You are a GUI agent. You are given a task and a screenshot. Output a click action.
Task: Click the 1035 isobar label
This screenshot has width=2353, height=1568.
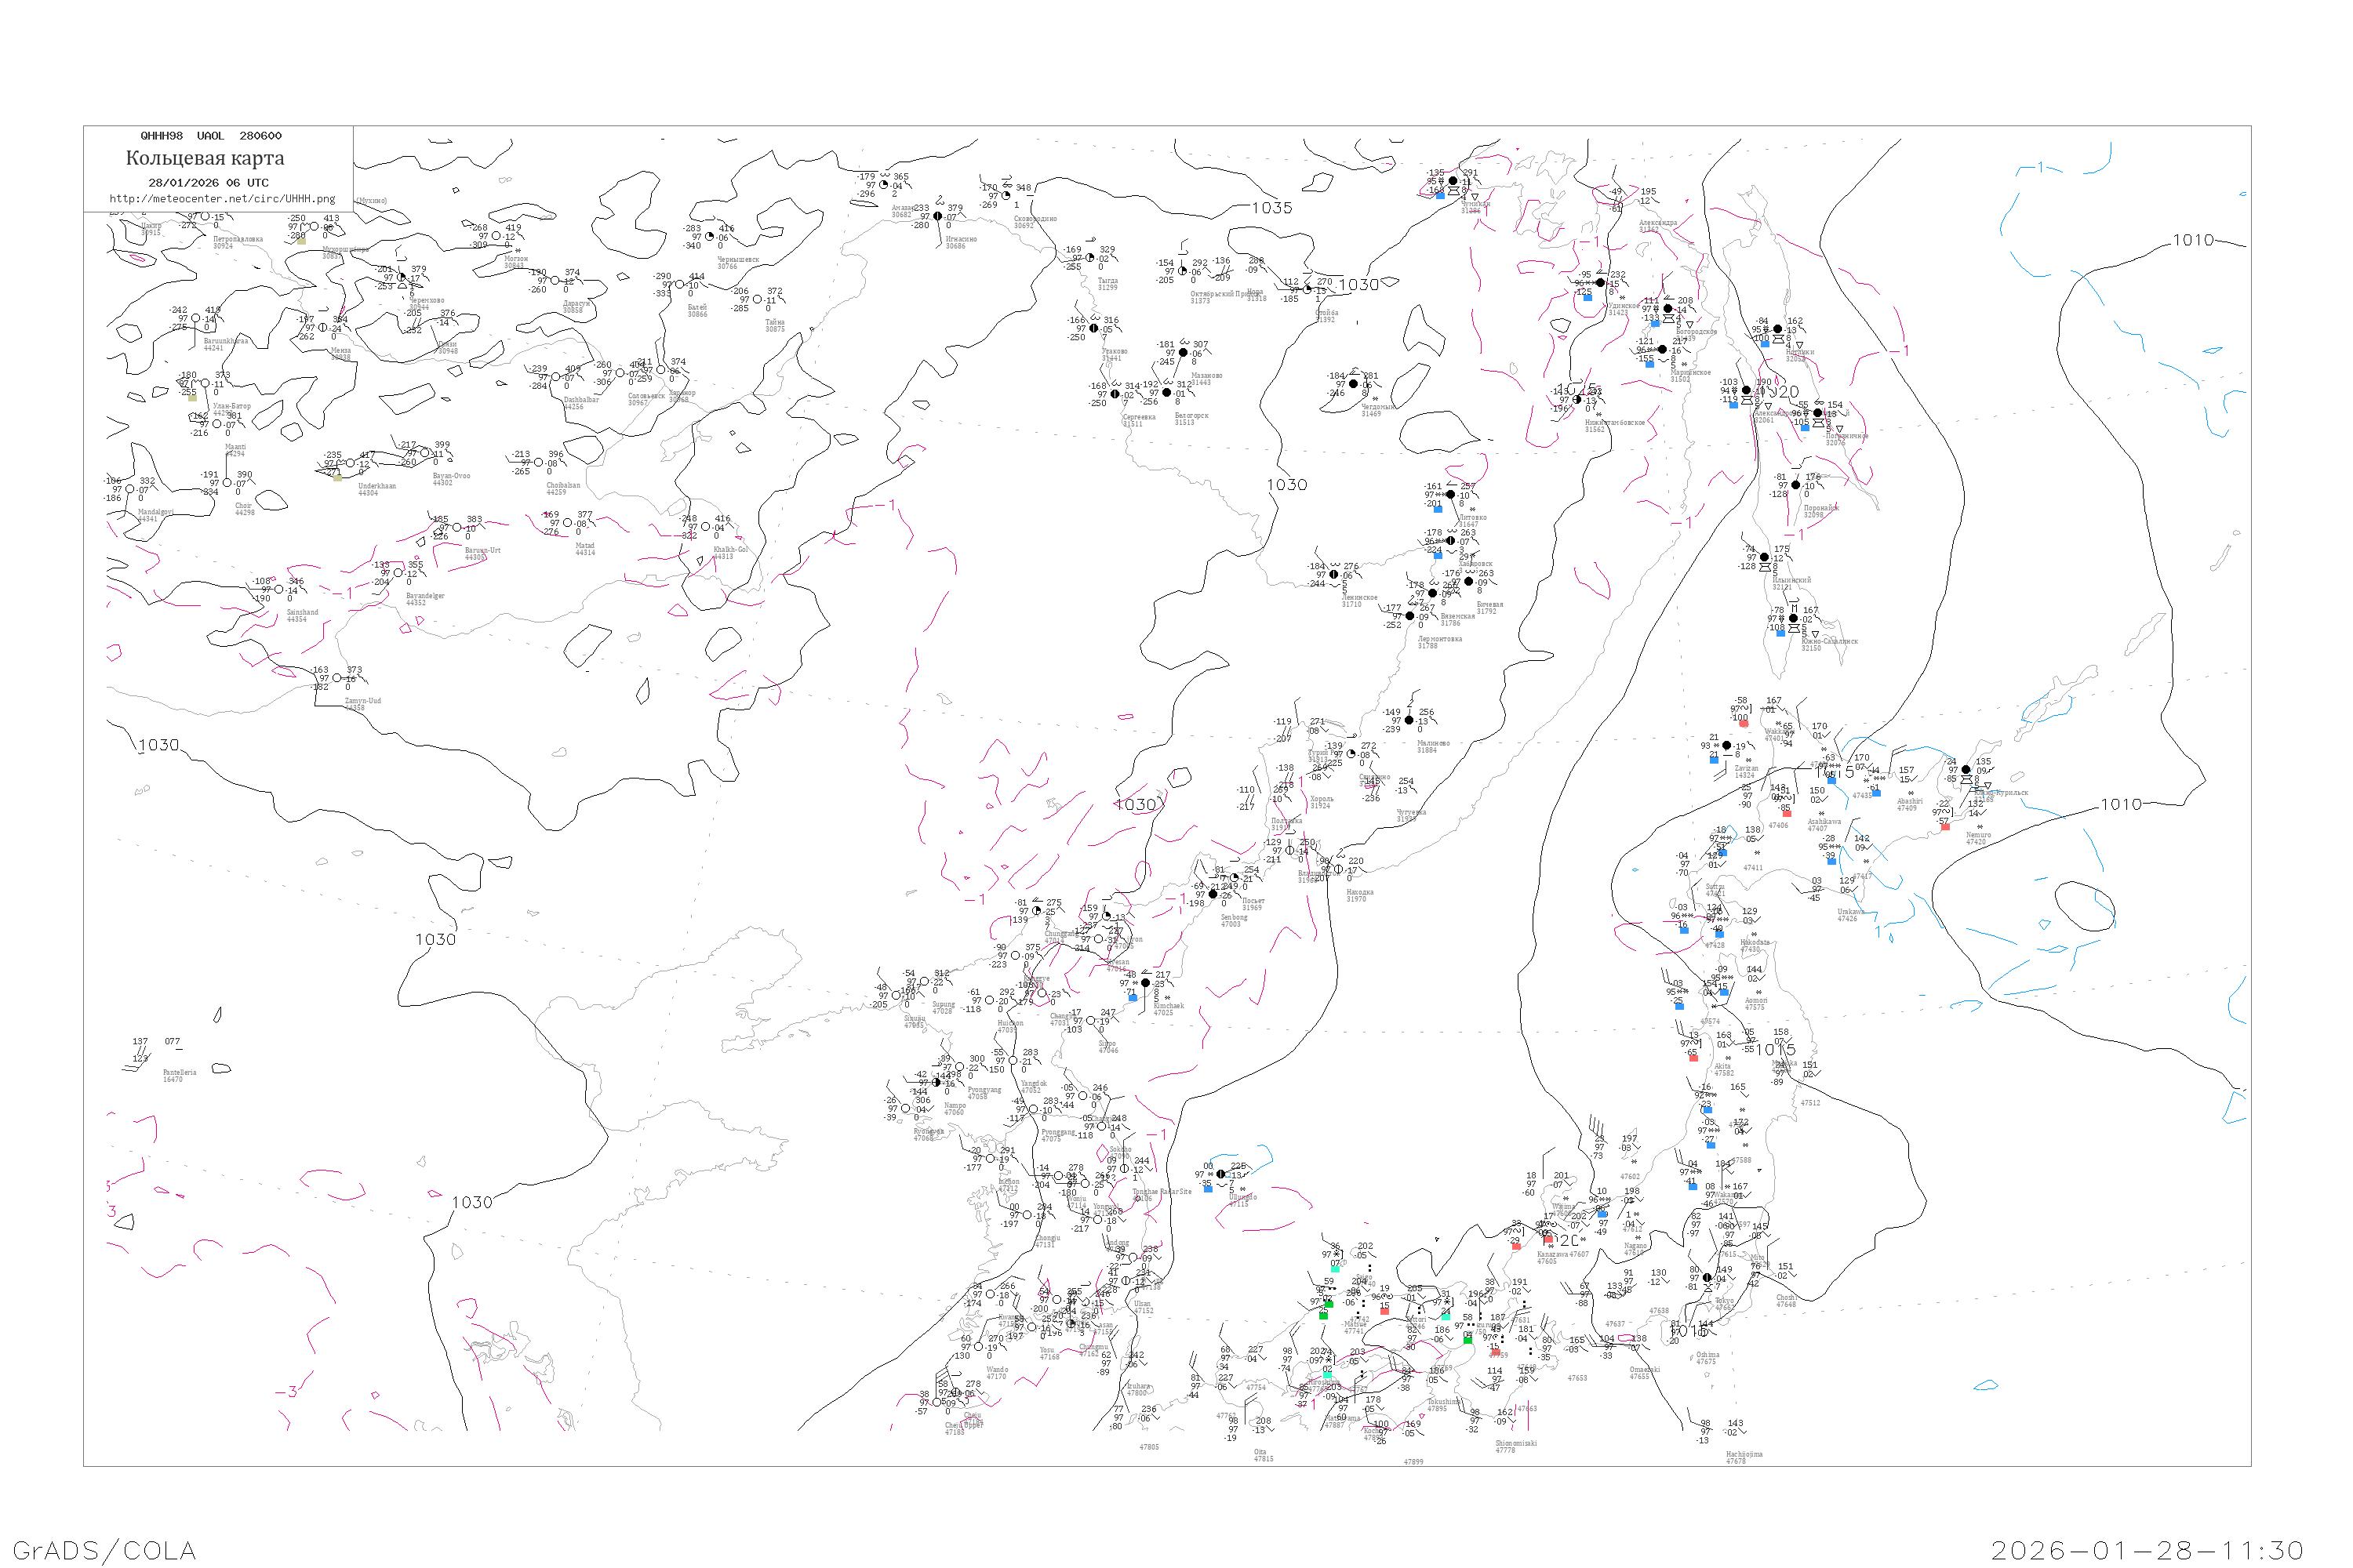(1271, 208)
